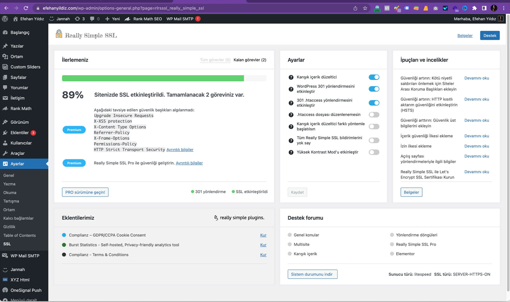Open Kalıcı bağlantılar submenu item

coord(19,218)
